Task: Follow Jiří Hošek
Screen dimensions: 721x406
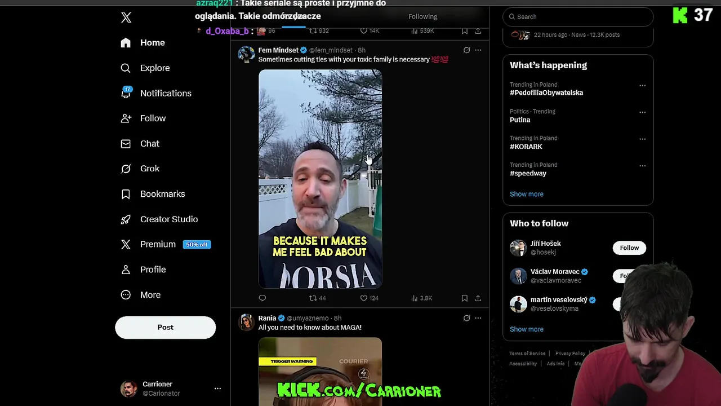Action: click(629, 248)
